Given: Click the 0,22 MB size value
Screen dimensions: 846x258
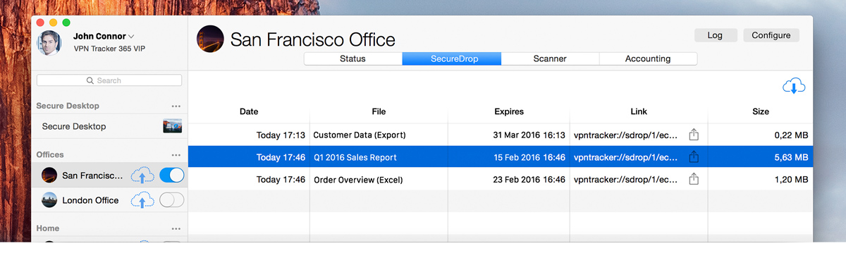Looking at the screenshot, I should click(x=791, y=135).
